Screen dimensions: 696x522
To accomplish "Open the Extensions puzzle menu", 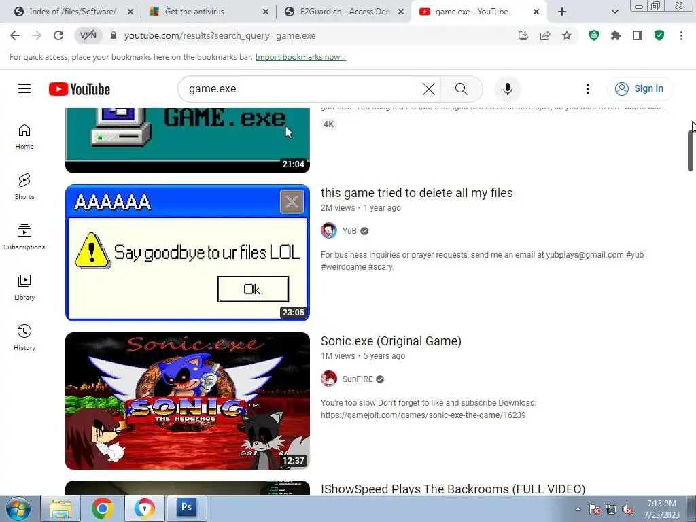I will coord(616,35).
